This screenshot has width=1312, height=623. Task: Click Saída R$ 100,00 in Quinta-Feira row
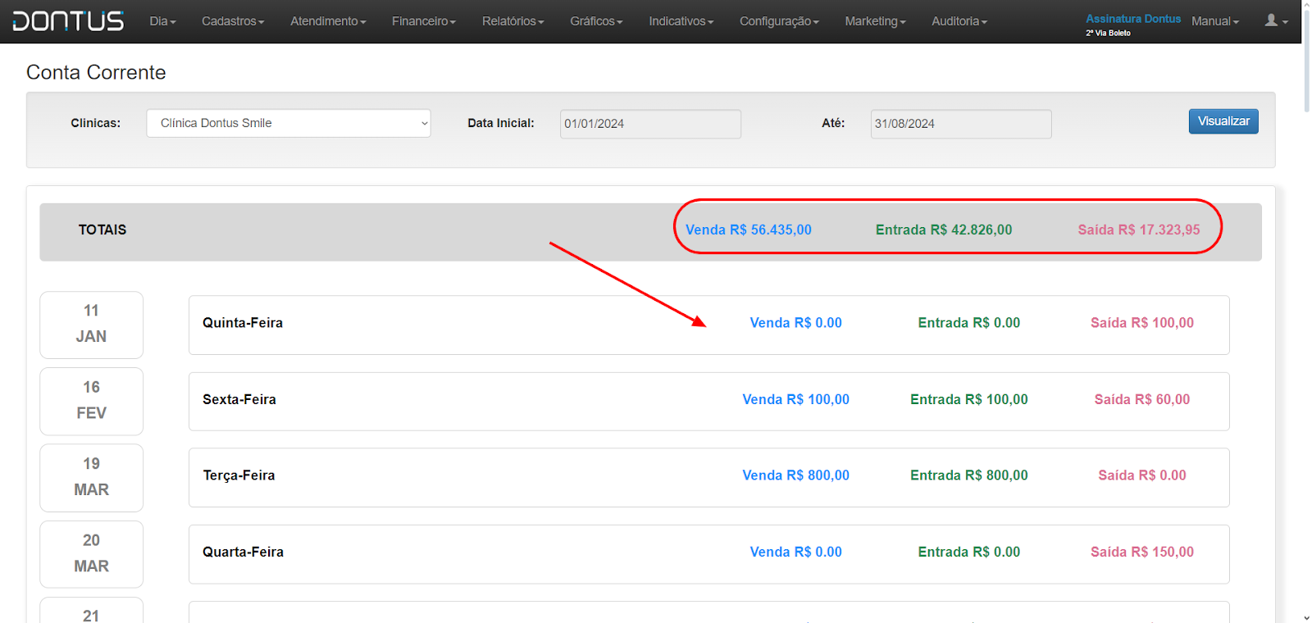click(1142, 323)
